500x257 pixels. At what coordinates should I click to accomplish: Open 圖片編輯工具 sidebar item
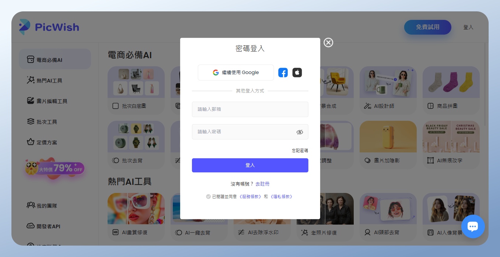click(52, 101)
